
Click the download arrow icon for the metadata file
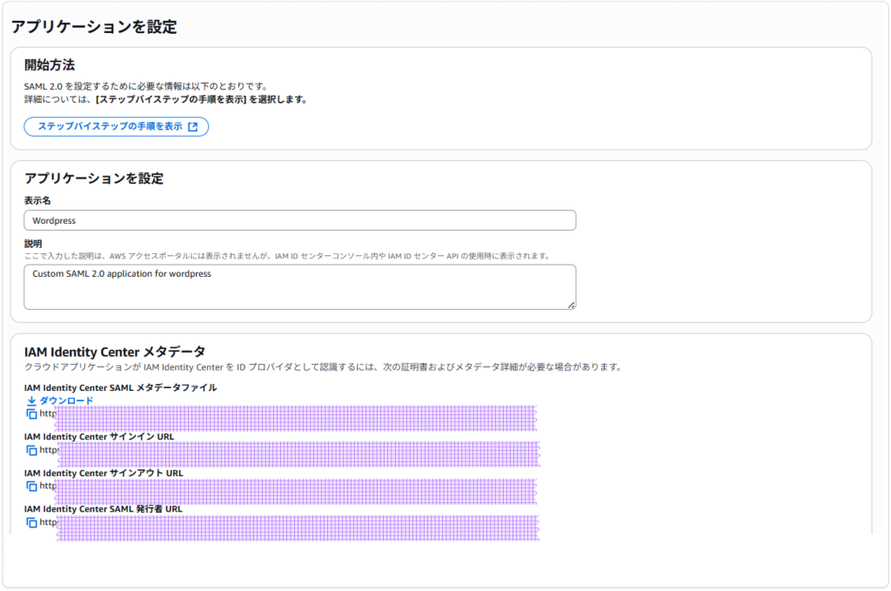point(31,400)
